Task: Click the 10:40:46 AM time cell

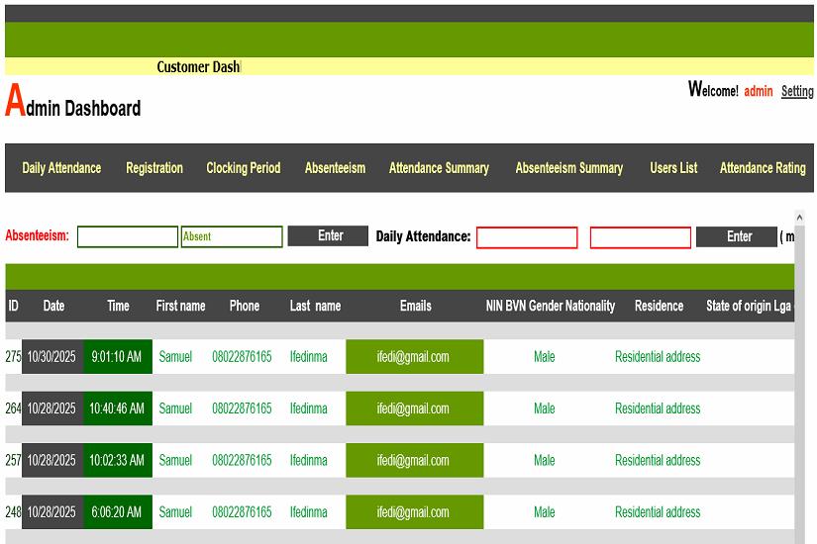Action: (118, 408)
